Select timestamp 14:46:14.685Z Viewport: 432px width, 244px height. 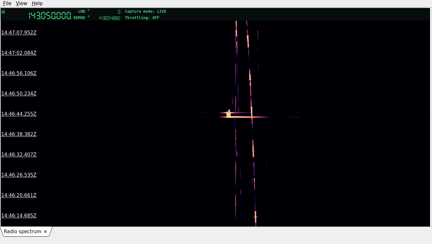pyautogui.click(x=19, y=215)
